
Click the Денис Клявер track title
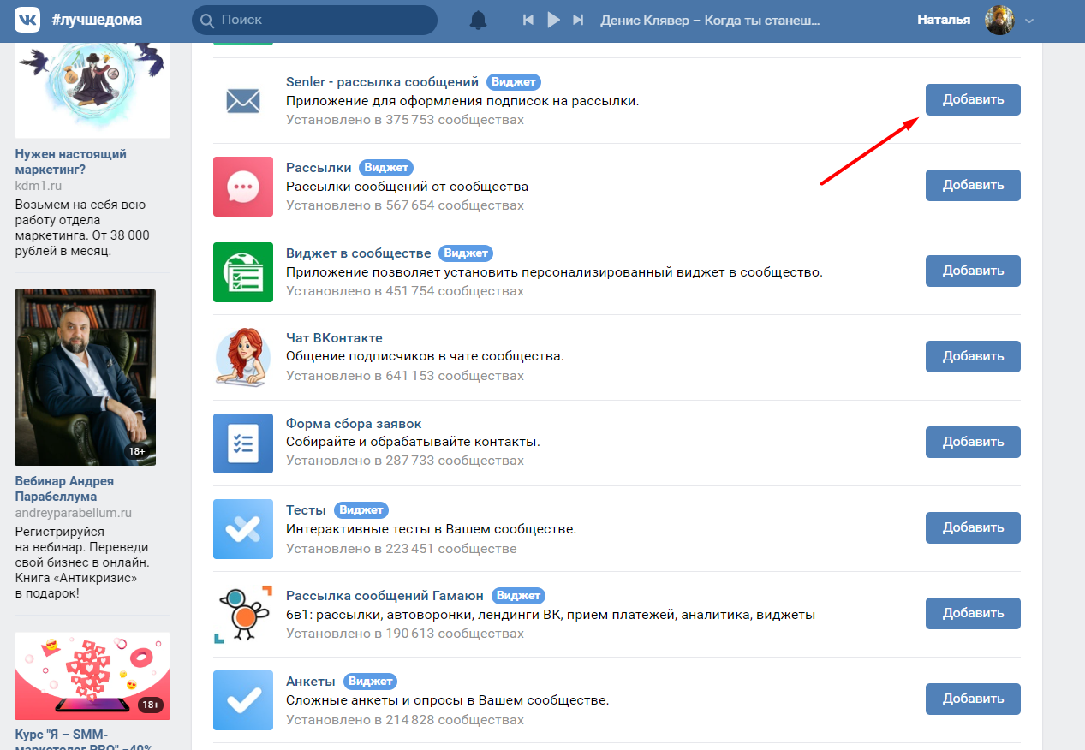click(711, 20)
